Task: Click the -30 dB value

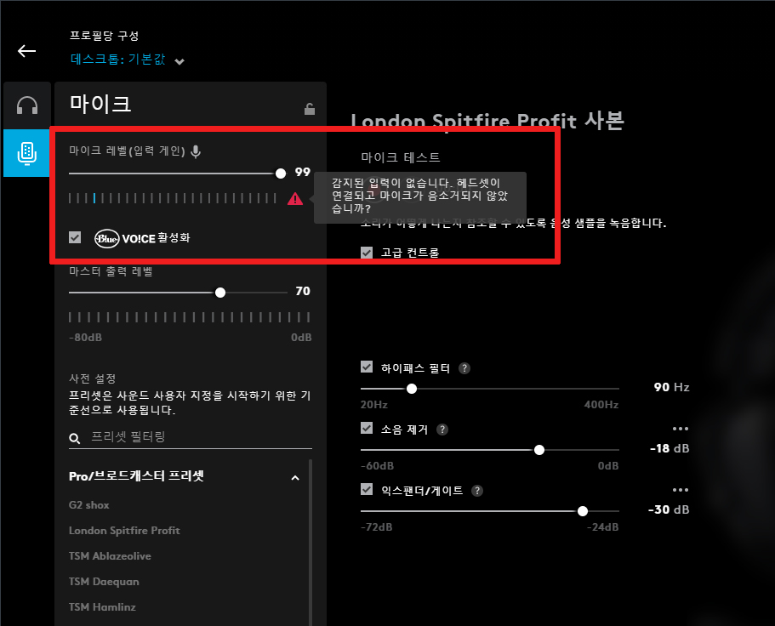Action: (x=669, y=509)
